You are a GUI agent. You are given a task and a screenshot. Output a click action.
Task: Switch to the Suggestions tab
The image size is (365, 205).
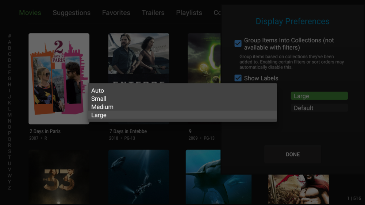click(72, 13)
